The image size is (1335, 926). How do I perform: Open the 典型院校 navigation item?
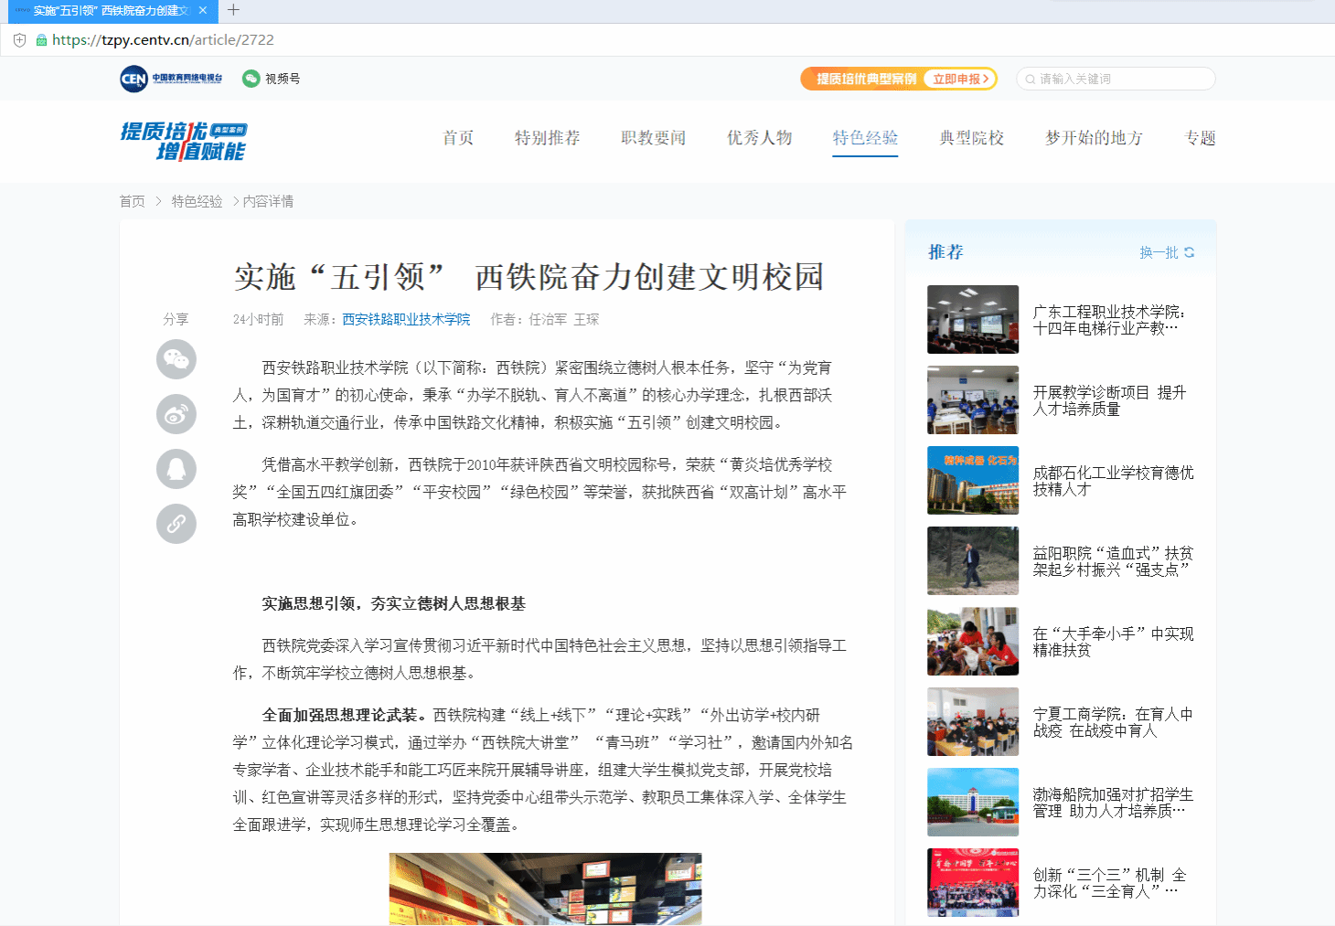click(971, 138)
